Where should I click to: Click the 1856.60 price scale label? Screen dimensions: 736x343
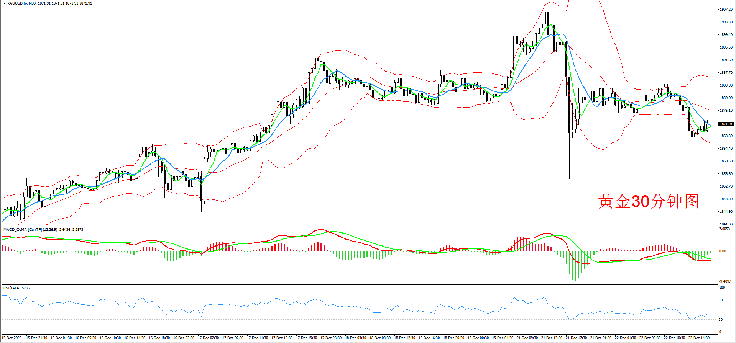[x=726, y=174]
